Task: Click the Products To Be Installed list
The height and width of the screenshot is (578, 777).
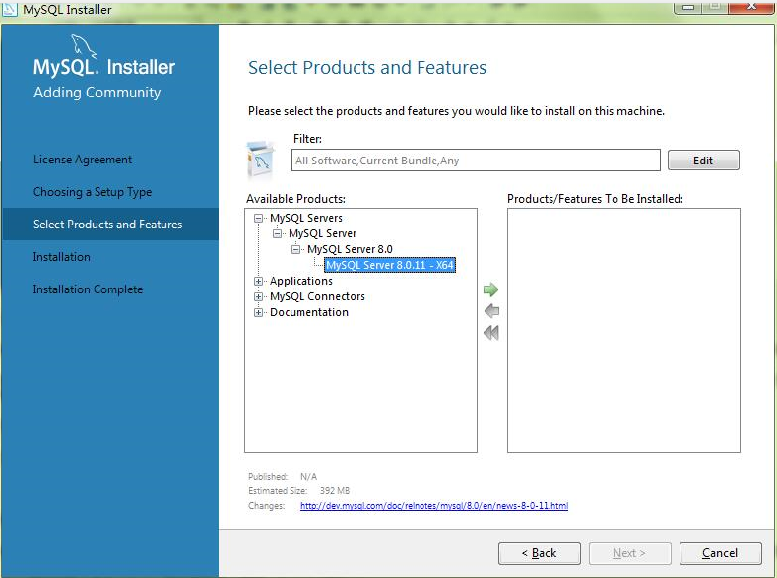Action: 623,331
